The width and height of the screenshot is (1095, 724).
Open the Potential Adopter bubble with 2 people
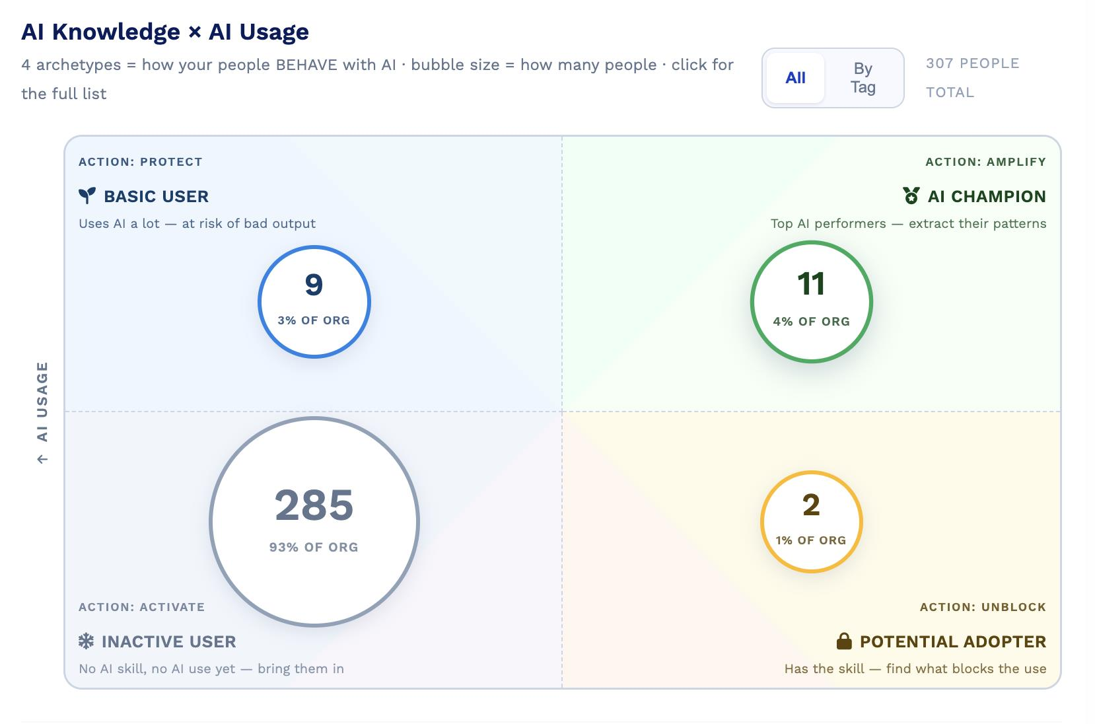pos(811,522)
